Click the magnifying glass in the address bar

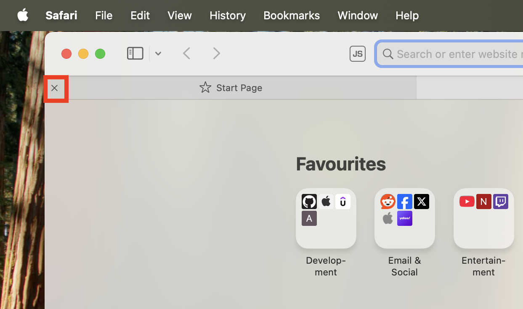point(388,54)
